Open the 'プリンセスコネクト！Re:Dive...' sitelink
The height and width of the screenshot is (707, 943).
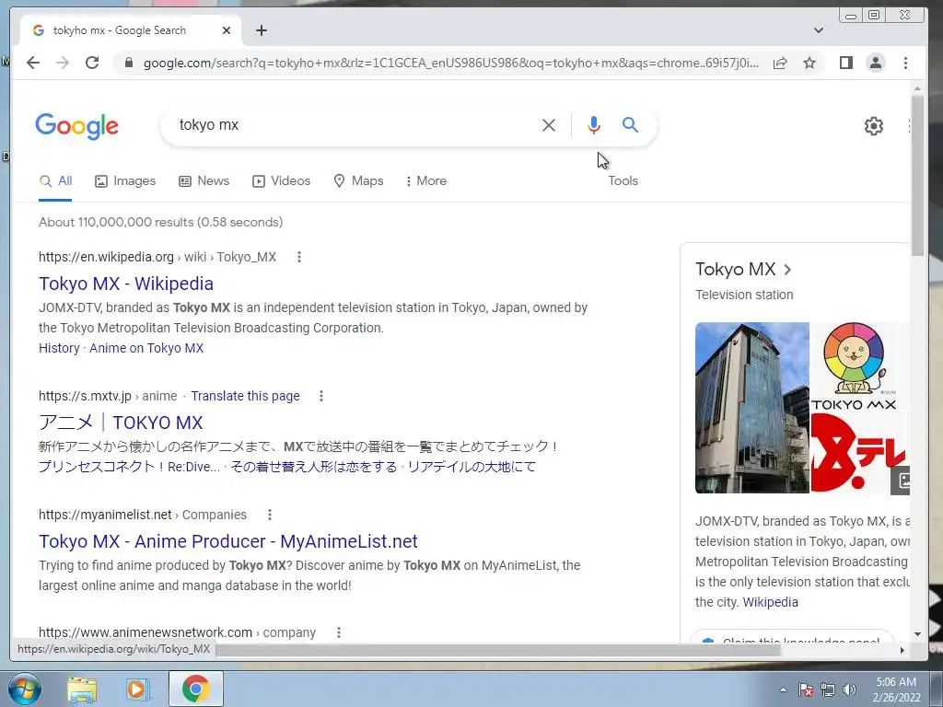pos(129,467)
